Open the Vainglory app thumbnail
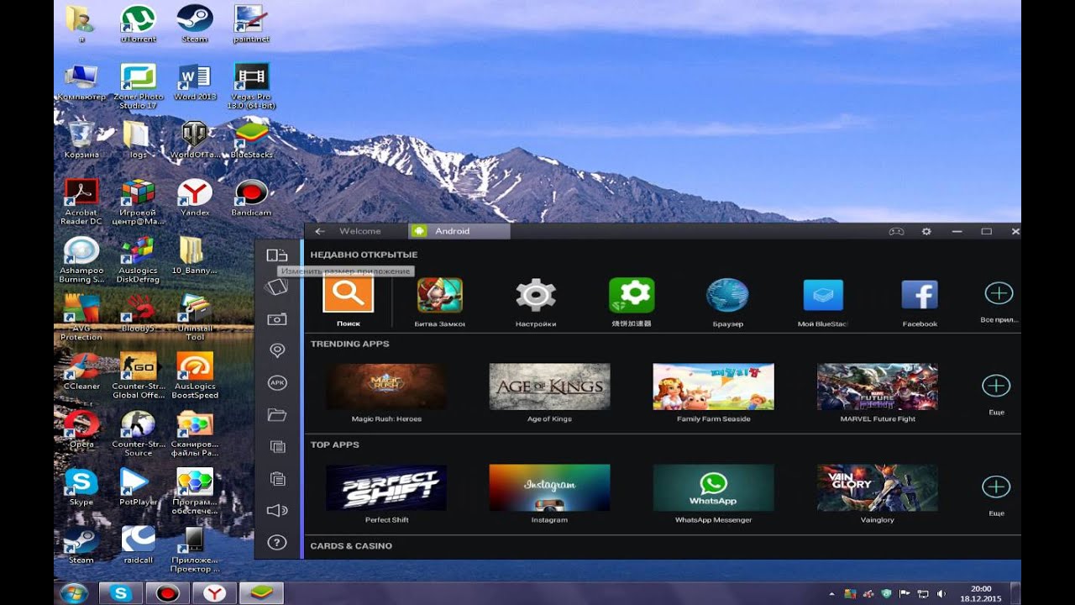 [x=878, y=487]
